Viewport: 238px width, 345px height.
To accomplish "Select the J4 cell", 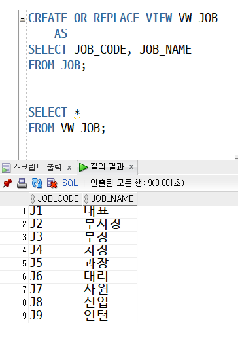I will [55, 250].
